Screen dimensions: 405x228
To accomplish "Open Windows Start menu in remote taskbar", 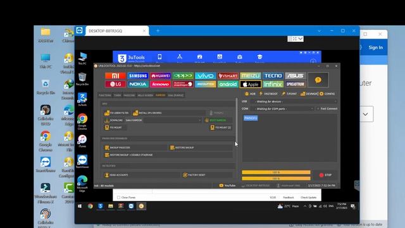I will (80, 206).
